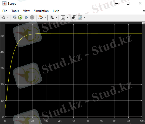The height and width of the screenshot is (124, 145).
Task: Click the maximize axes button at plot corner
Action: (144, 23)
